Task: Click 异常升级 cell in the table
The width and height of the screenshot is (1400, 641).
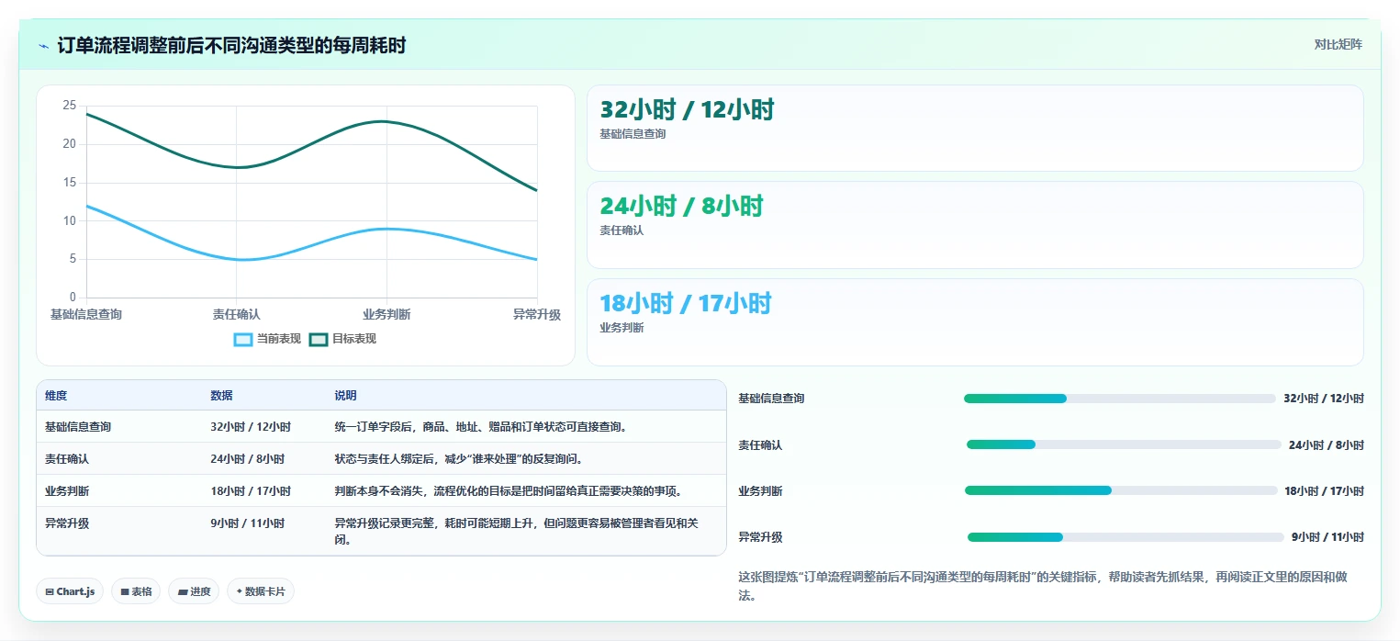Action: 67,523
